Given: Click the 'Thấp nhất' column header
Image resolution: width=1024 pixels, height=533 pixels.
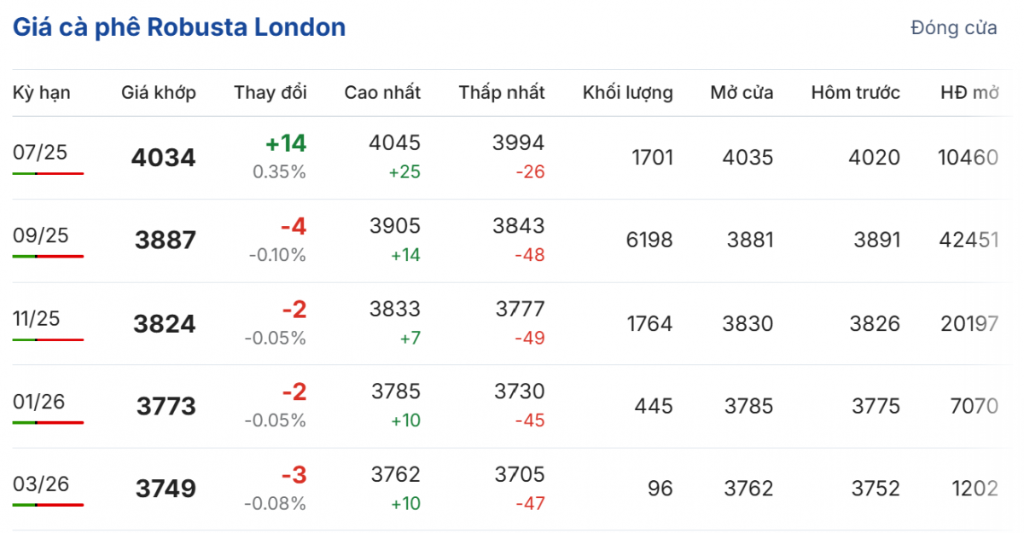Looking at the screenshot, I should (502, 93).
